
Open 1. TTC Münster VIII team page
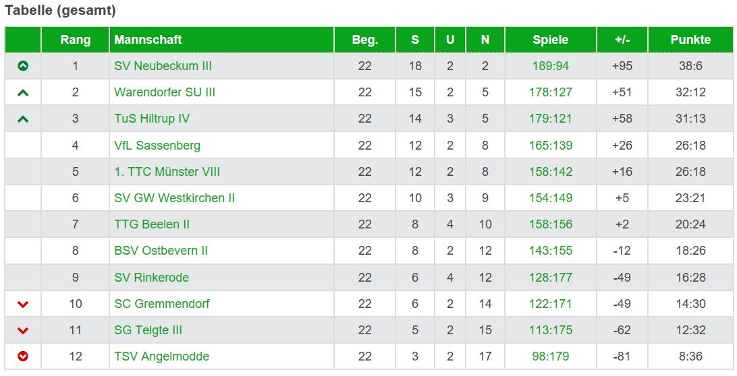(167, 172)
